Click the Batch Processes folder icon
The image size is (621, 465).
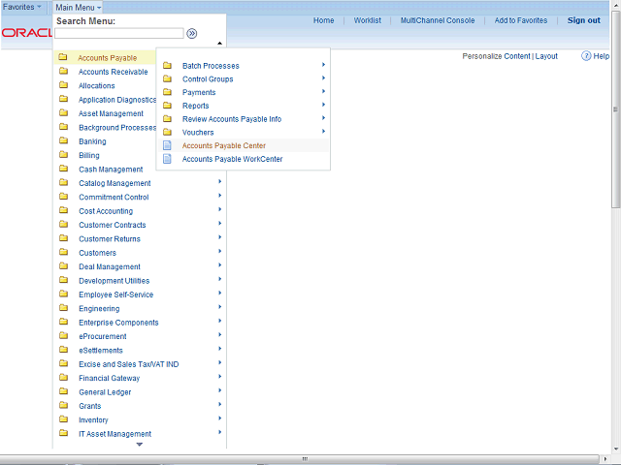pos(167,66)
